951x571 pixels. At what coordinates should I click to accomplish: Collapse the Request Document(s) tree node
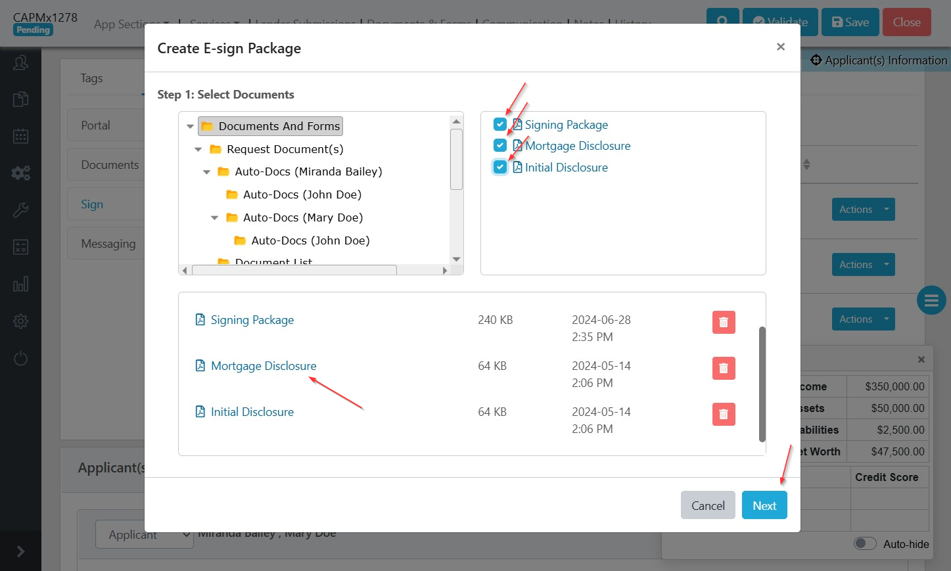(x=198, y=149)
